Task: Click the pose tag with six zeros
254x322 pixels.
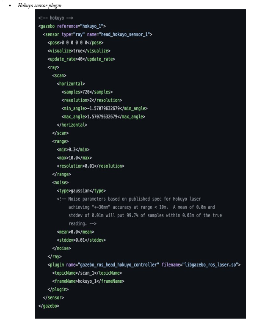Action: [x=75, y=43]
